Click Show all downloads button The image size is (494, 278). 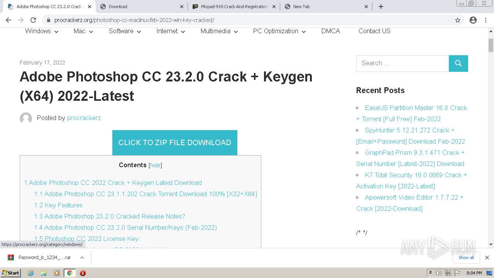[x=466, y=258]
